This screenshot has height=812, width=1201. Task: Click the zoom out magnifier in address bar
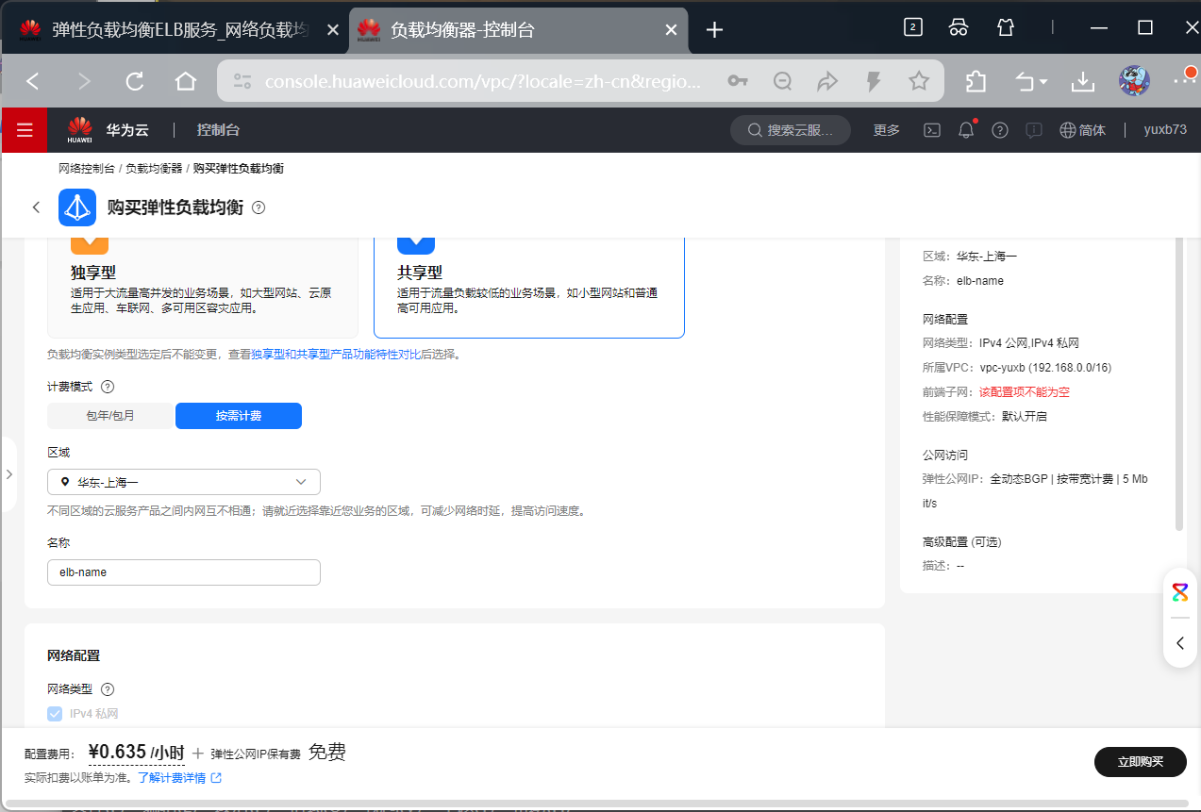point(782,81)
